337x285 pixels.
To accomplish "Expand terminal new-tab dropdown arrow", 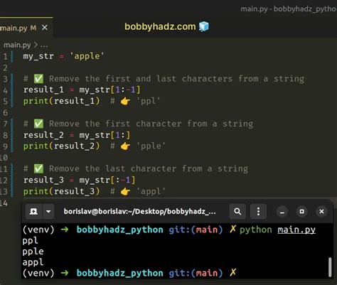I will (x=48, y=211).
